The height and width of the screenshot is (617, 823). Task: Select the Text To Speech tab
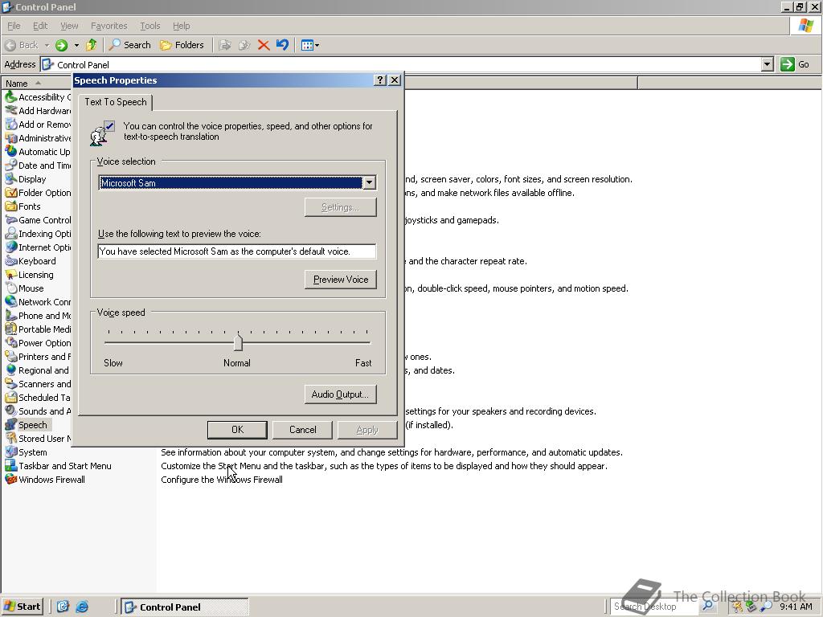[116, 102]
